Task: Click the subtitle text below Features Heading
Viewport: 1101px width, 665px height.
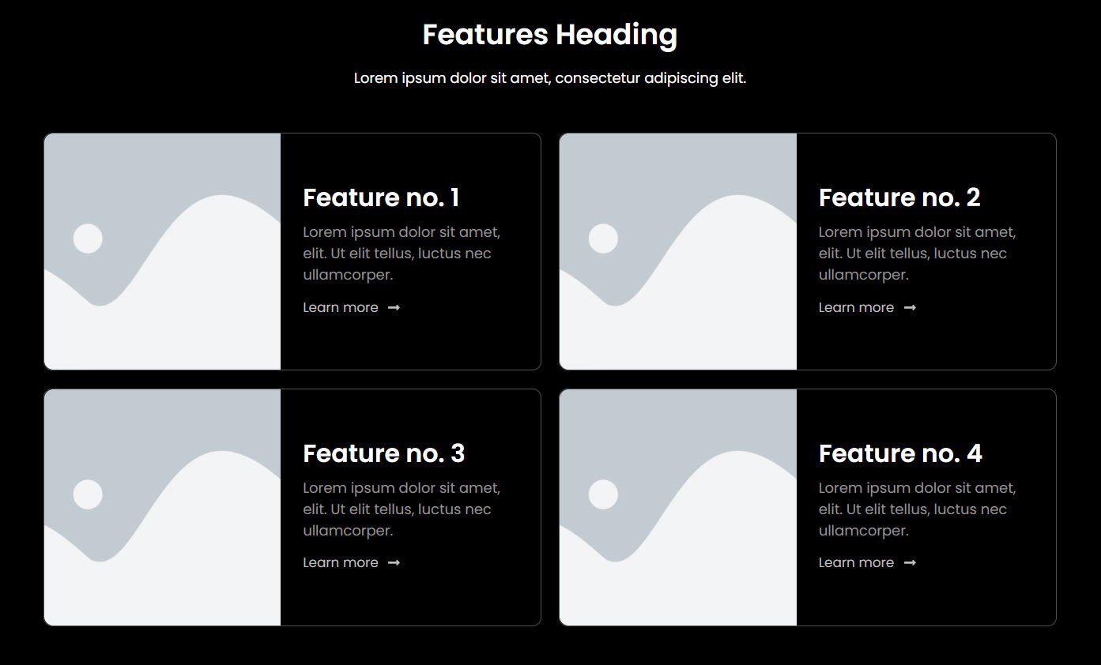Action: (x=550, y=78)
